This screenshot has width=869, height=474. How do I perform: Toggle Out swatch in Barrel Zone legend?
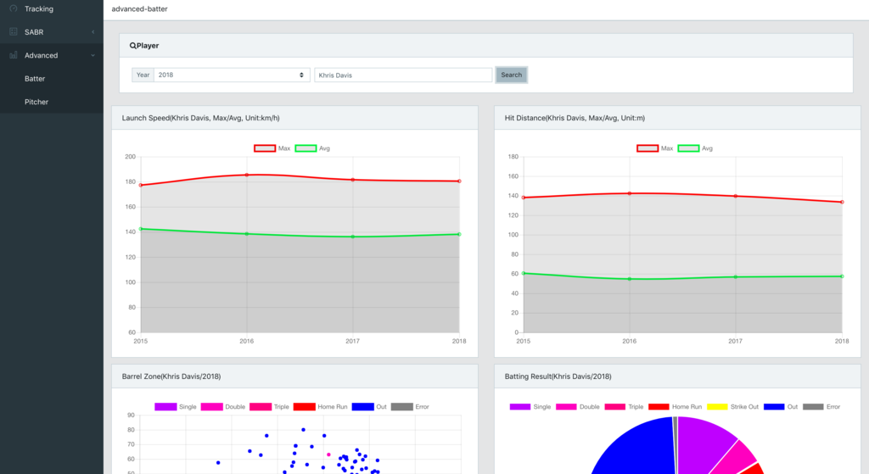tap(362, 406)
